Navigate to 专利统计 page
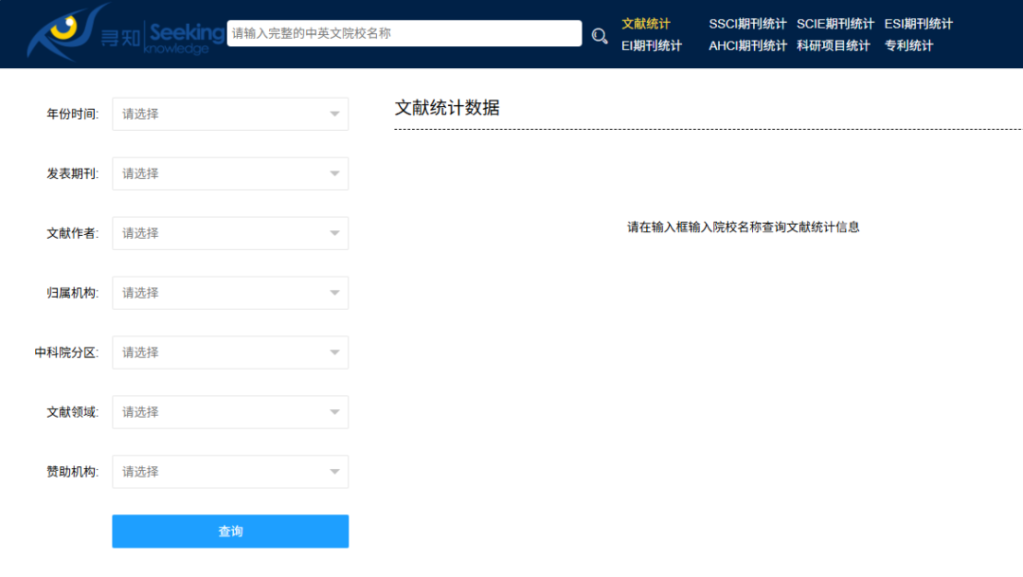 (x=908, y=45)
